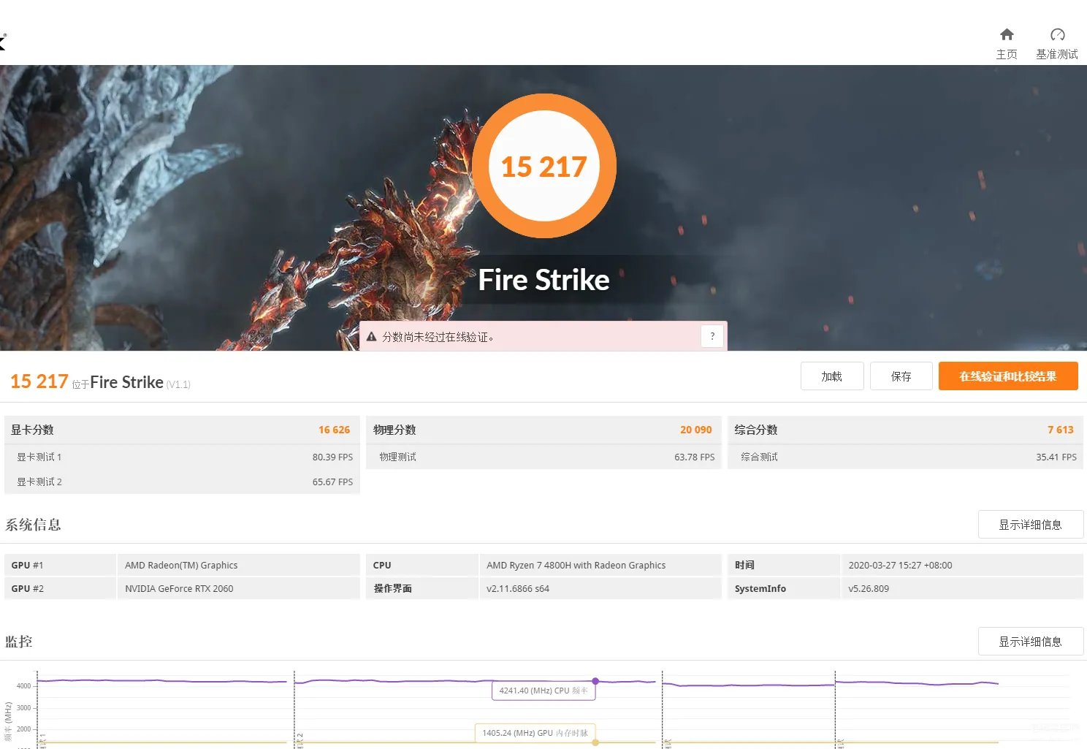Click the Fire Strike title banner
This screenshot has height=749, width=1087.
(x=544, y=280)
